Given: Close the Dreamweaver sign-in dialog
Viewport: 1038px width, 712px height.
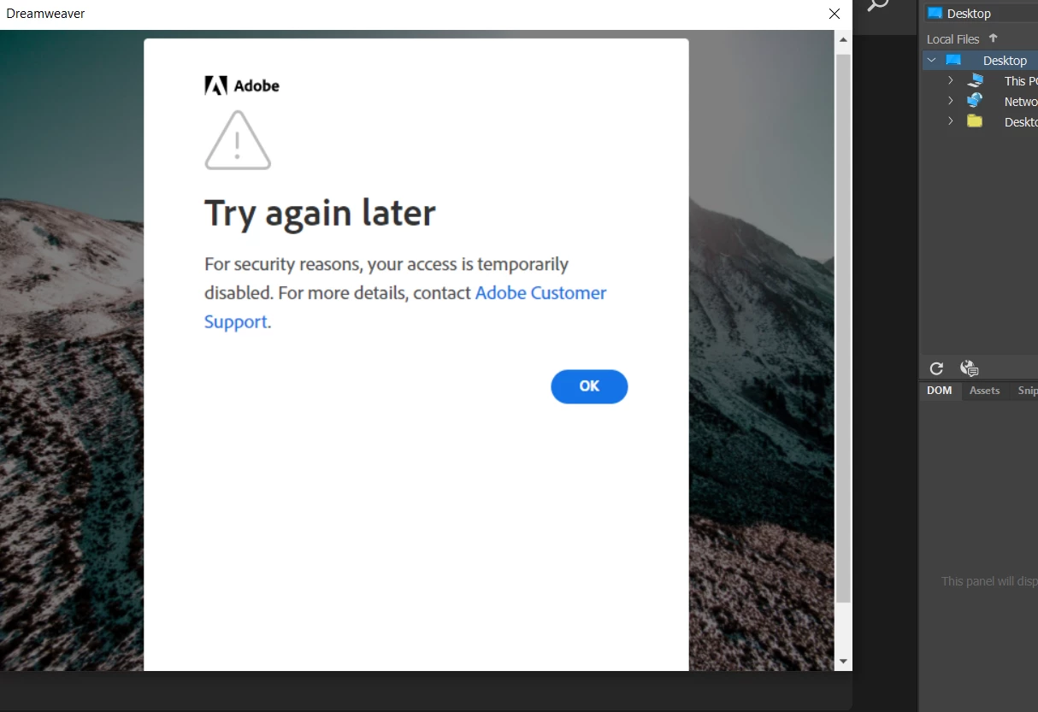Looking at the screenshot, I should (x=835, y=14).
